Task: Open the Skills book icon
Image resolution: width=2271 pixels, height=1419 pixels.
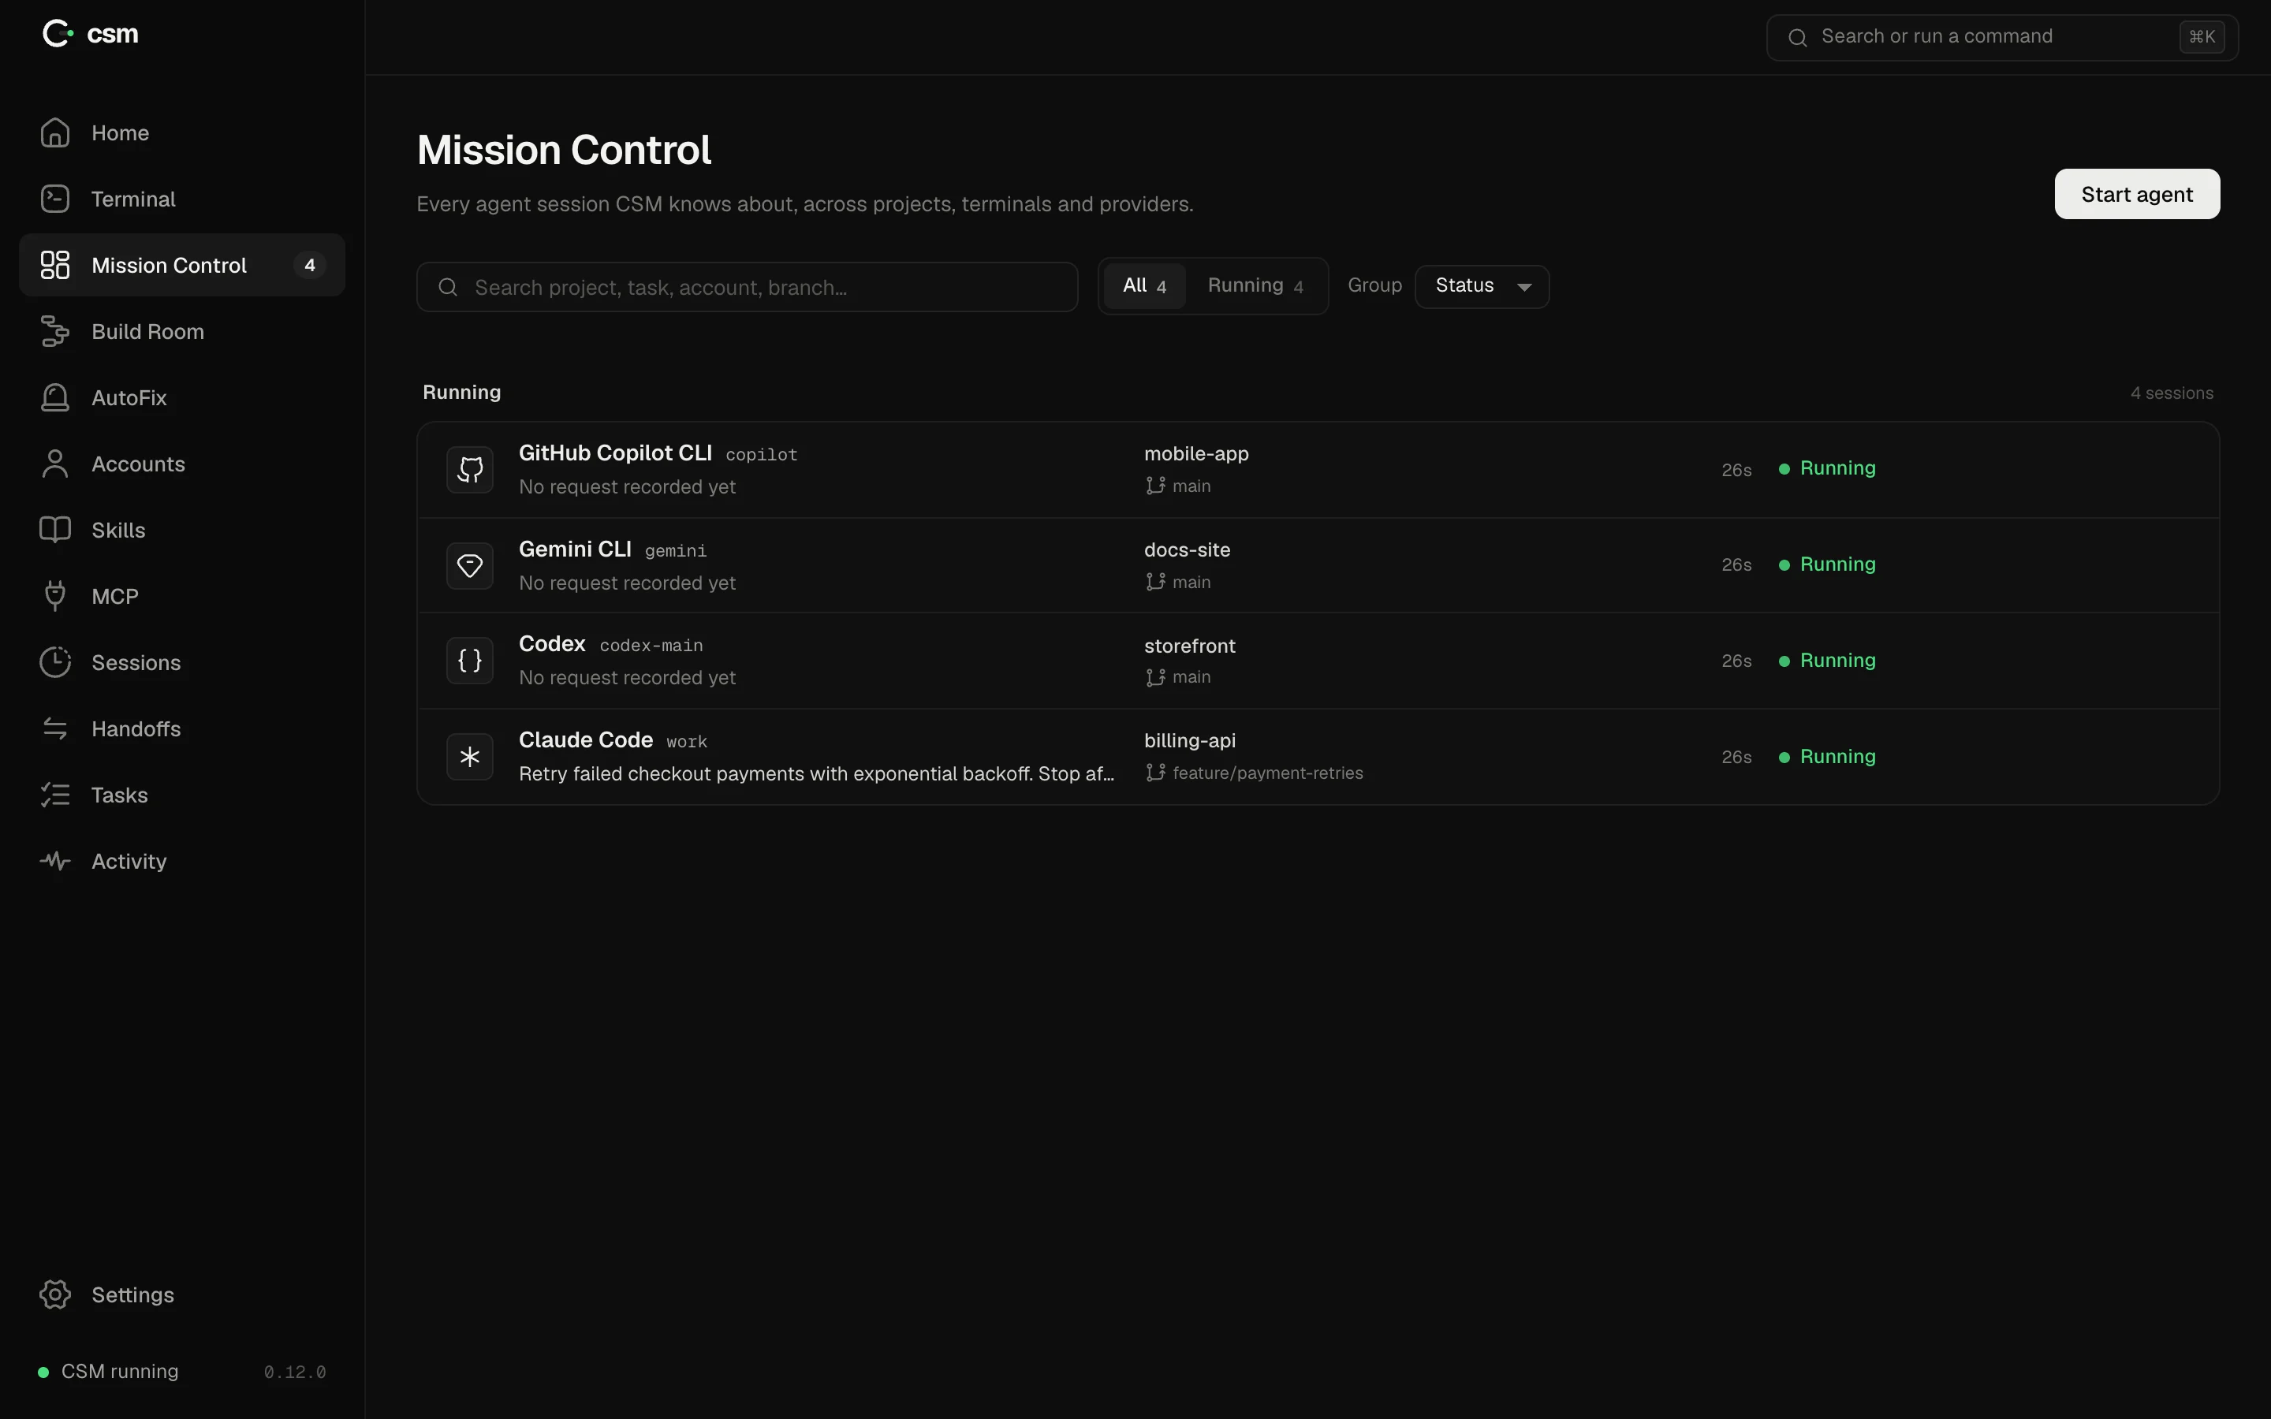Action: click(x=54, y=531)
